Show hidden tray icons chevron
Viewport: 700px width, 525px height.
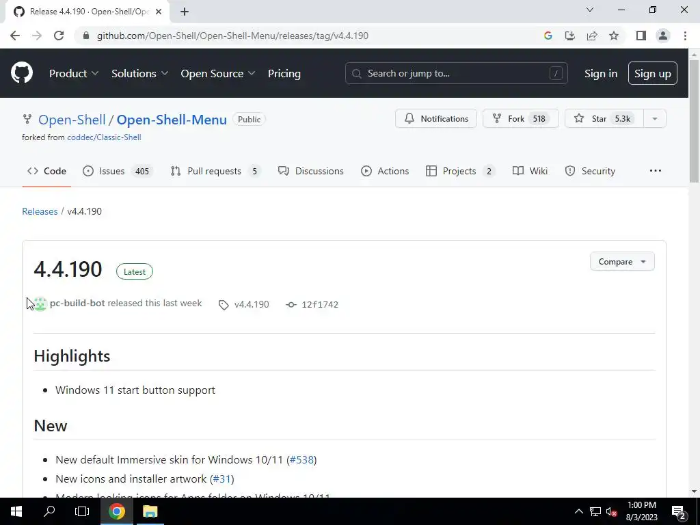[x=578, y=511]
